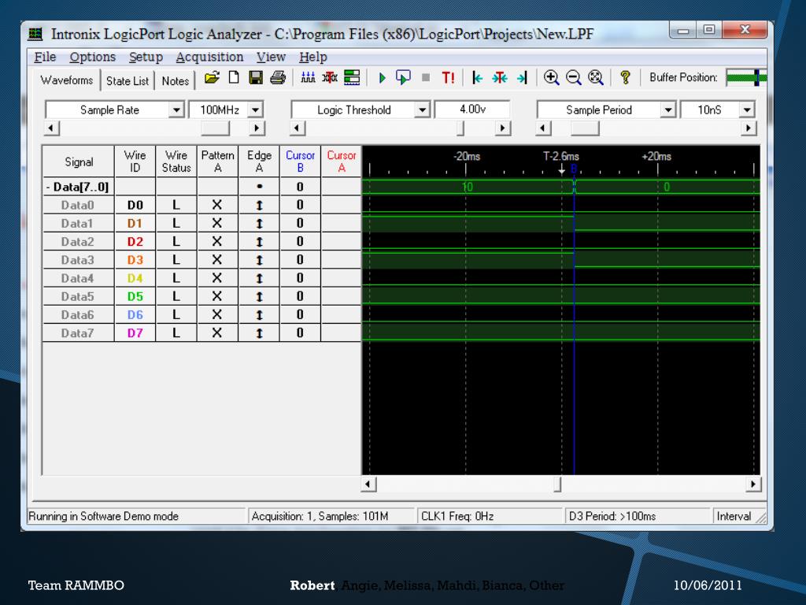Click the Cursor B column header
806x605 pixels.
(300, 161)
